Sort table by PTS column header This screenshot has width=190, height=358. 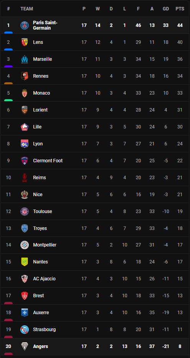(180, 9)
